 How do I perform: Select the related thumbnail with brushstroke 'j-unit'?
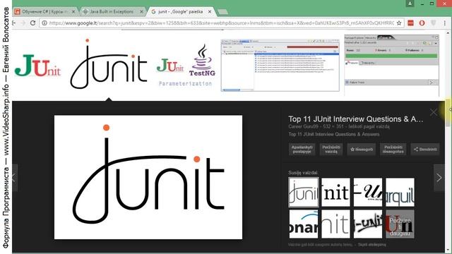[x=368, y=224]
